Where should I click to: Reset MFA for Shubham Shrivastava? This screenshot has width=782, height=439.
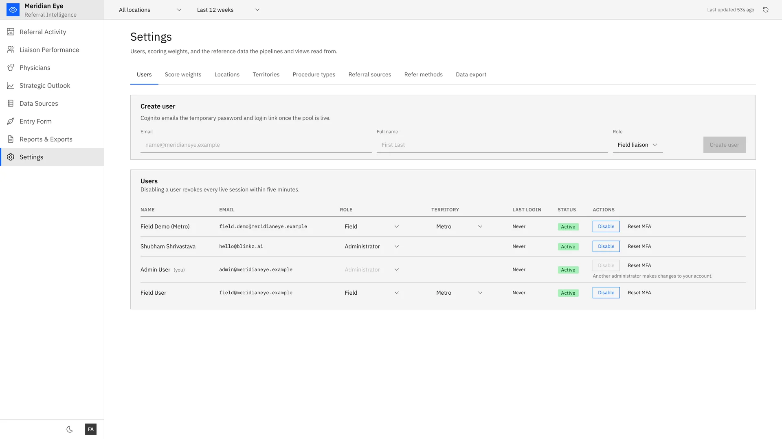[639, 246]
